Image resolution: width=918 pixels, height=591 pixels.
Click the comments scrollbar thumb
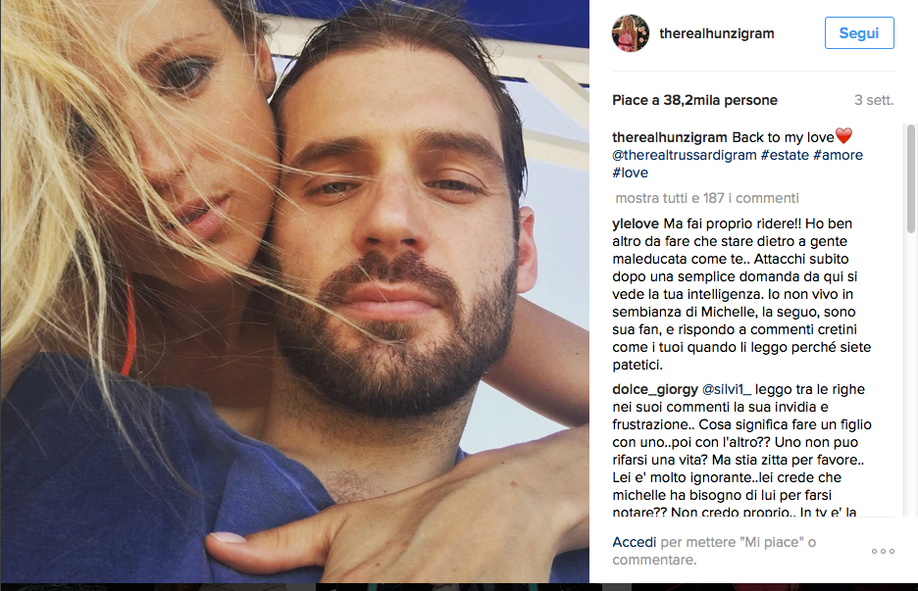(x=910, y=179)
